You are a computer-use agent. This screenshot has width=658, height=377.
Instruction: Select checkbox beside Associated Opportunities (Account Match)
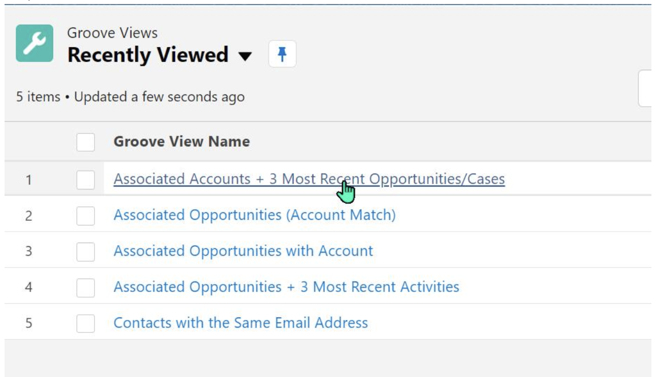(86, 216)
